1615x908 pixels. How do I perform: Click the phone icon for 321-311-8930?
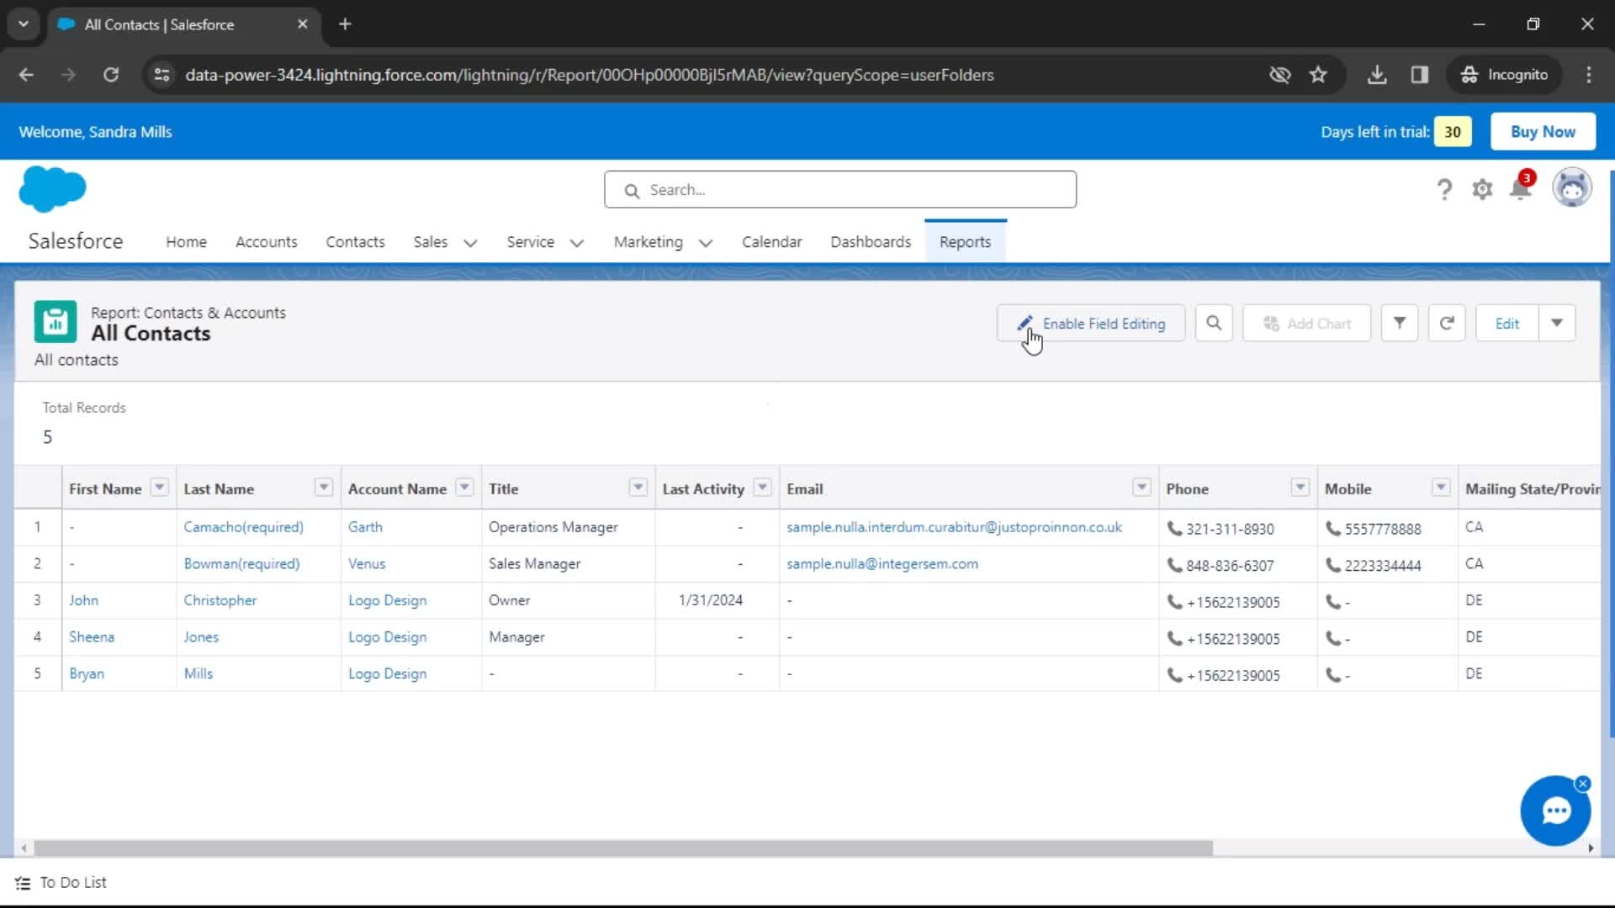click(1174, 528)
